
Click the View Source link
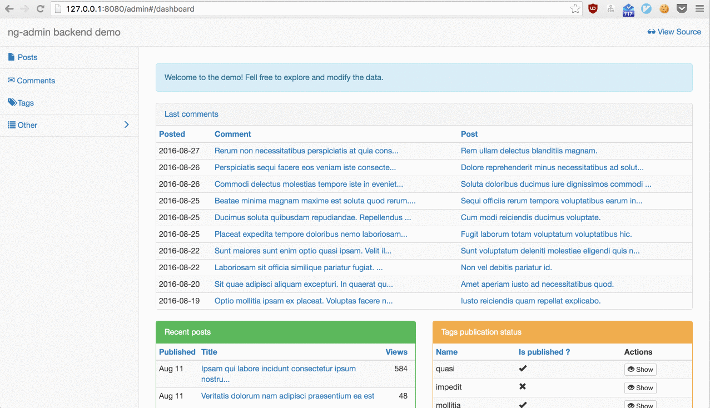[674, 32]
